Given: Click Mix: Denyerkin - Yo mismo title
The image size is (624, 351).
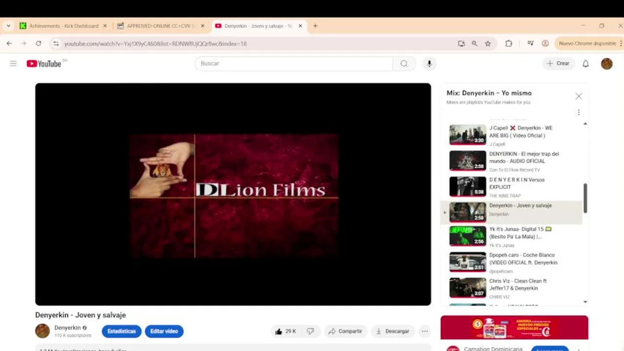Looking at the screenshot, I should [489, 93].
